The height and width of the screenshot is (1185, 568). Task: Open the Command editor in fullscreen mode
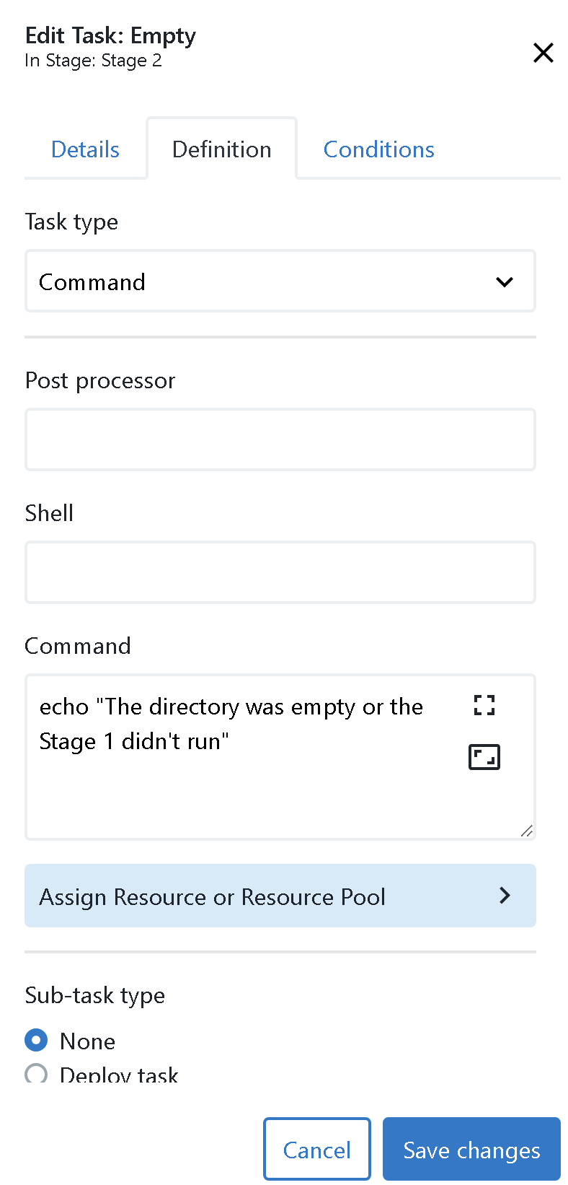click(484, 705)
